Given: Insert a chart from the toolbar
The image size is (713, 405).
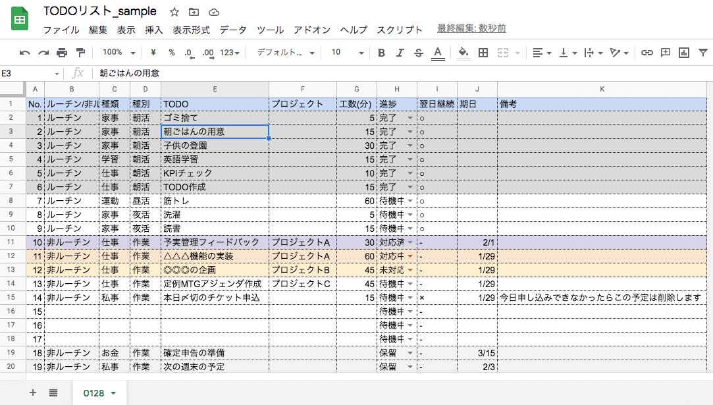Looking at the screenshot, I should (684, 51).
